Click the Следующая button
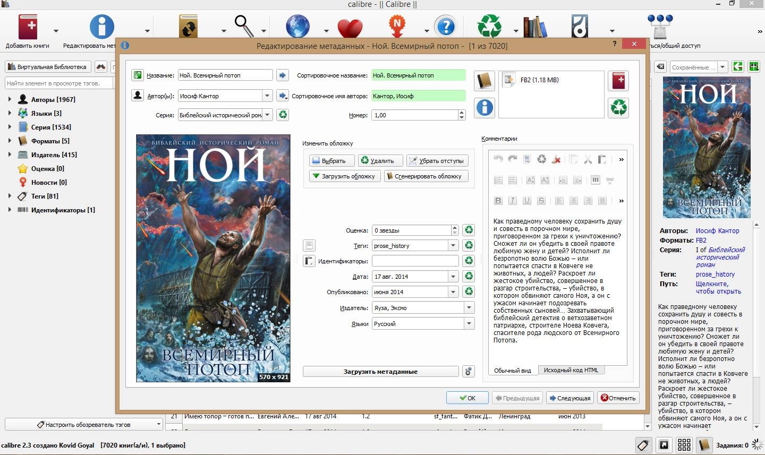765x455 pixels. pos(570,398)
